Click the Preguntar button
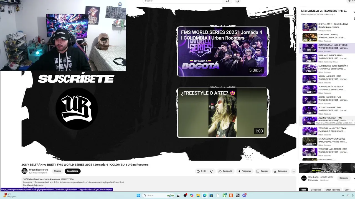This screenshot has height=199, width=355. 244,171
